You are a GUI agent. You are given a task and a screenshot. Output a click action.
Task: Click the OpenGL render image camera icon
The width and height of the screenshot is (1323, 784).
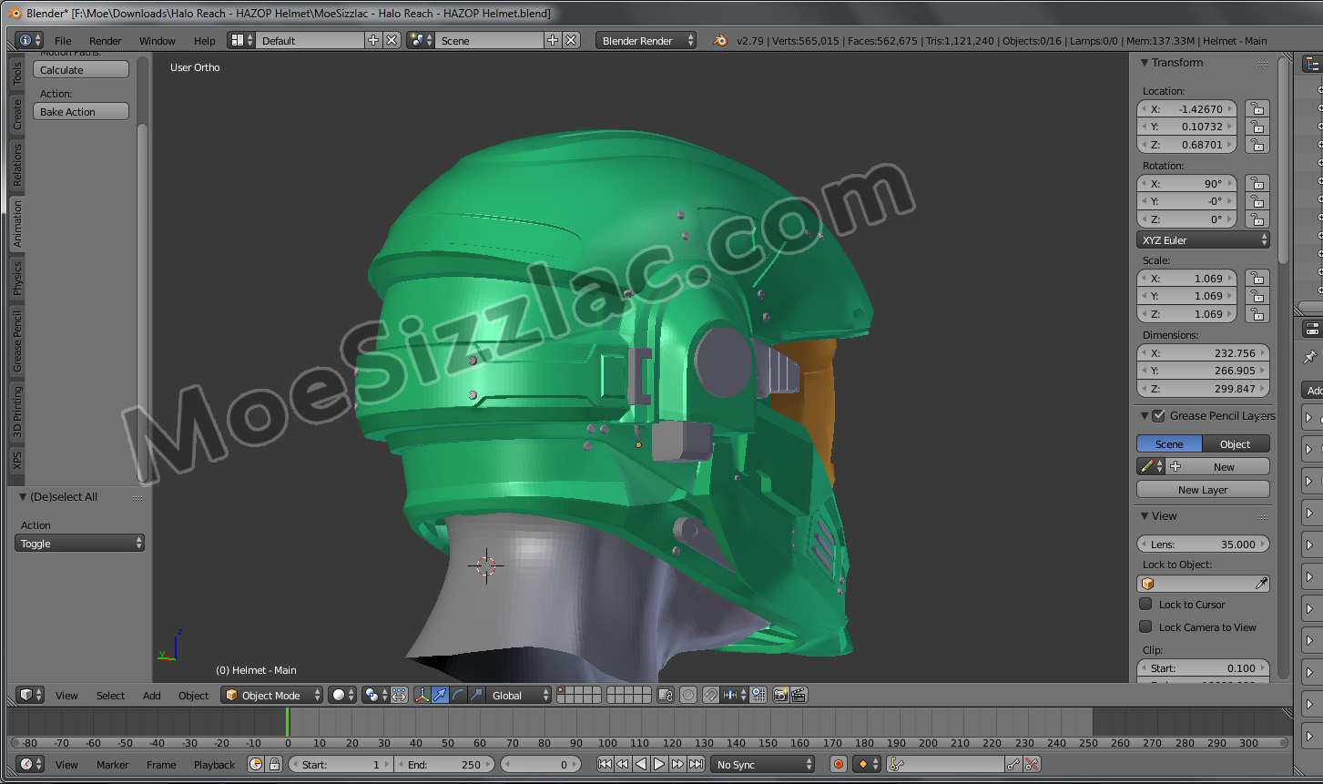point(780,695)
